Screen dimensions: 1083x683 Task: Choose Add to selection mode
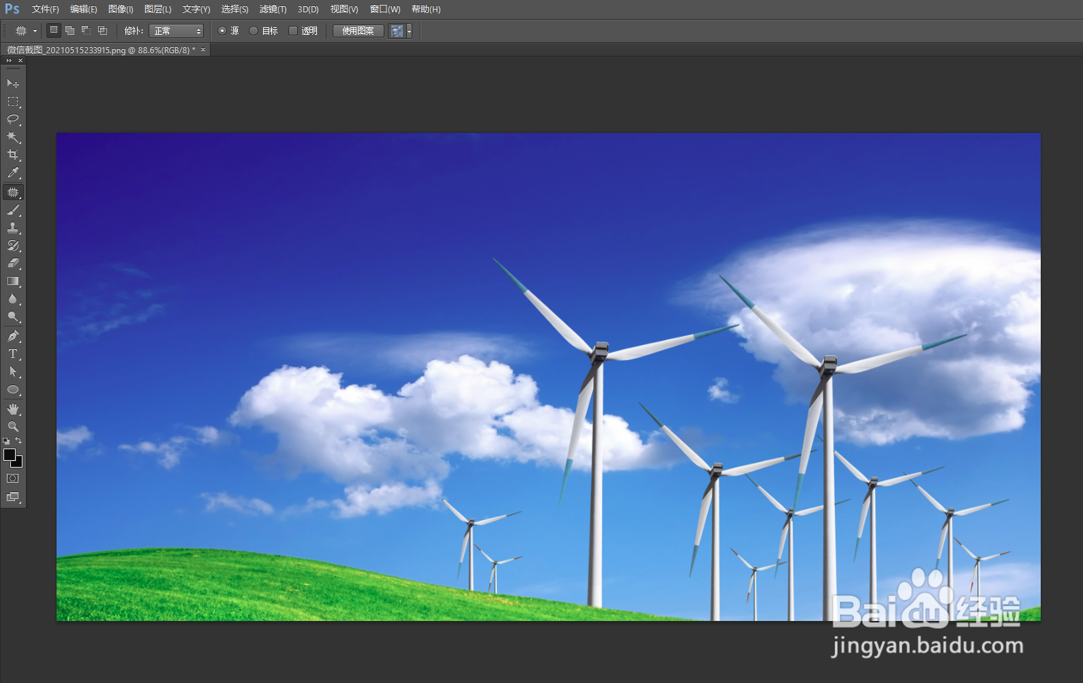[70, 31]
